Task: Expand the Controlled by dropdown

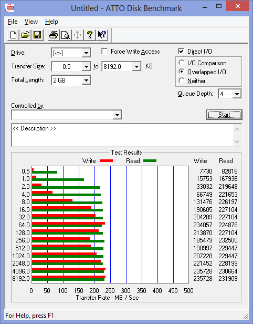Action: [x=117, y=115]
